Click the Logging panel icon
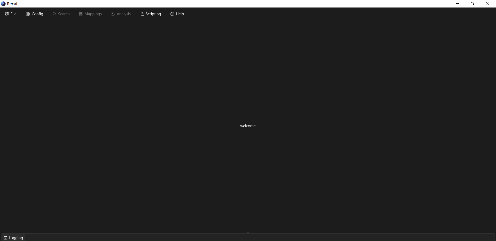This screenshot has height=241, width=496. pyautogui.click(x=6, y=238)
